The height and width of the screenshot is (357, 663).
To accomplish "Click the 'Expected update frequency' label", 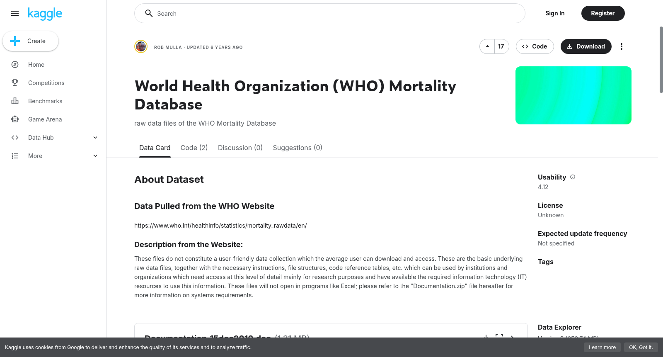I will coord(583,233).
